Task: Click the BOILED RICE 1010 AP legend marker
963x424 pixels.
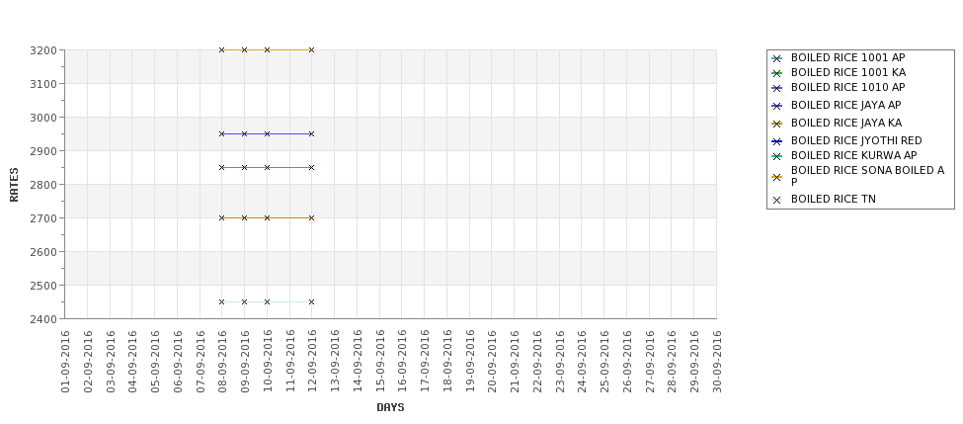Action: (x=777, y=88)
